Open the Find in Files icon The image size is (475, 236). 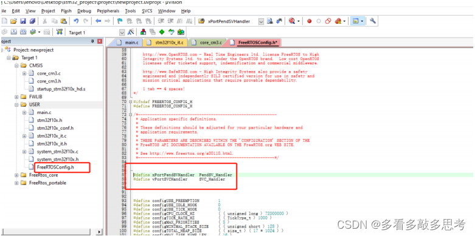[201, 21]
